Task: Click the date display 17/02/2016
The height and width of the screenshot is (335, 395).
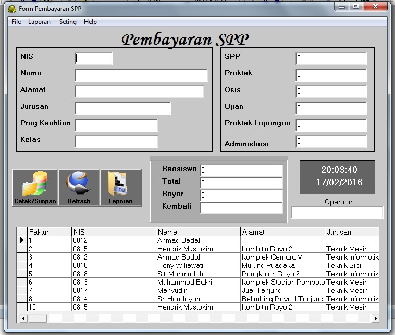Action: click(x=339, y=182)
